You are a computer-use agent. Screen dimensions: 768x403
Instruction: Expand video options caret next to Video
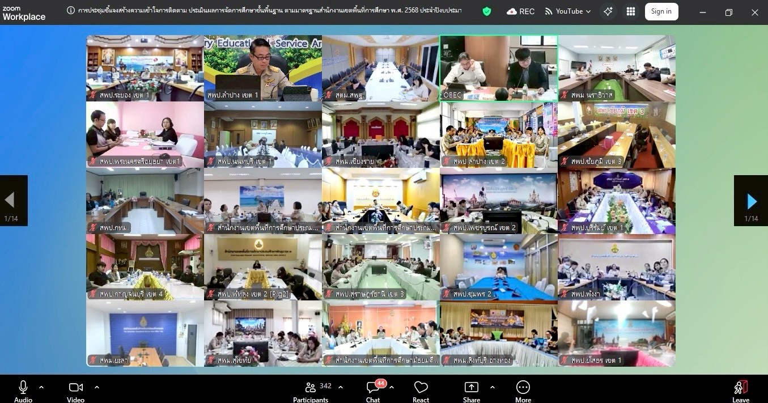97,387
